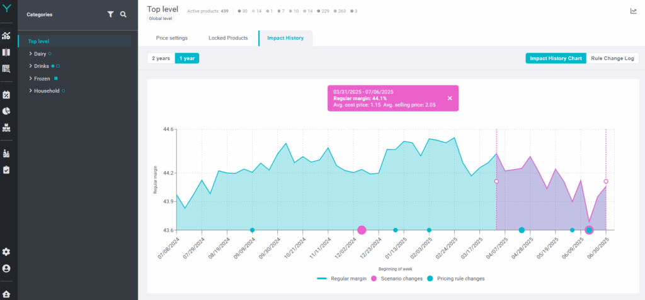The height and width of the screenshot is (300, 645).
Task: Click the home icon at sidebar bottom
Action: pos(6,294)
